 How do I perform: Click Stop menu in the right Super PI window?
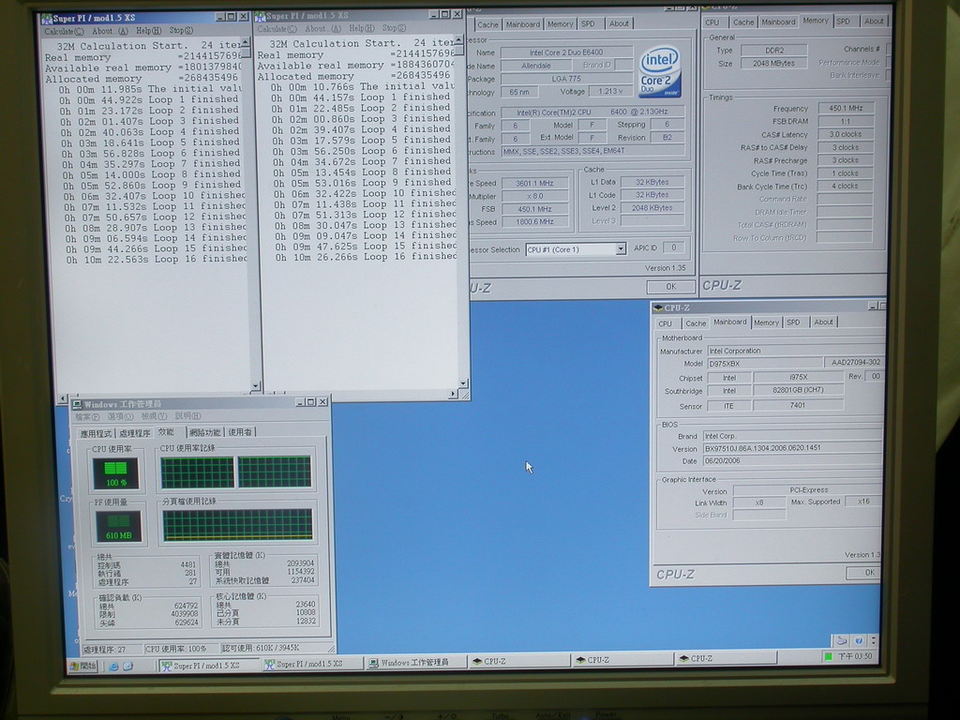395,28
